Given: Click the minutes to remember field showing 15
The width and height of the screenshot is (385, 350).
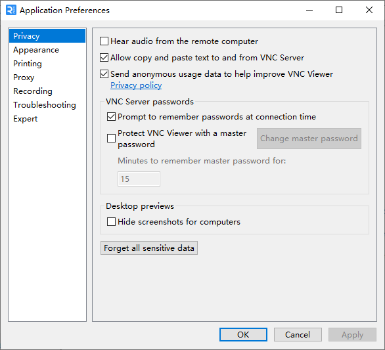Looking at the screenshot, I should (x=139, y=179).
